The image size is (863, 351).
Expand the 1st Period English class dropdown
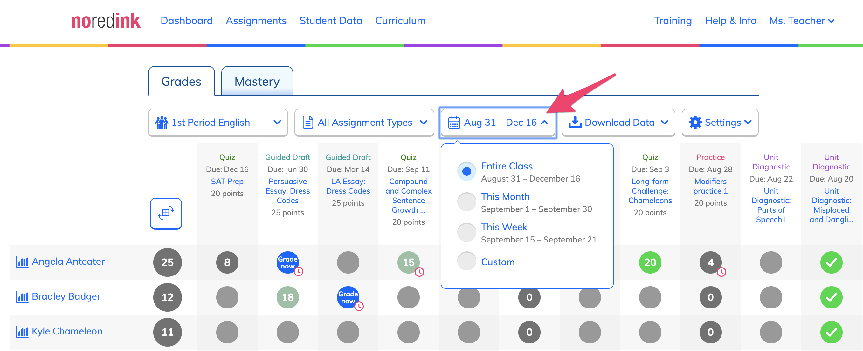(x=218, y=123)
